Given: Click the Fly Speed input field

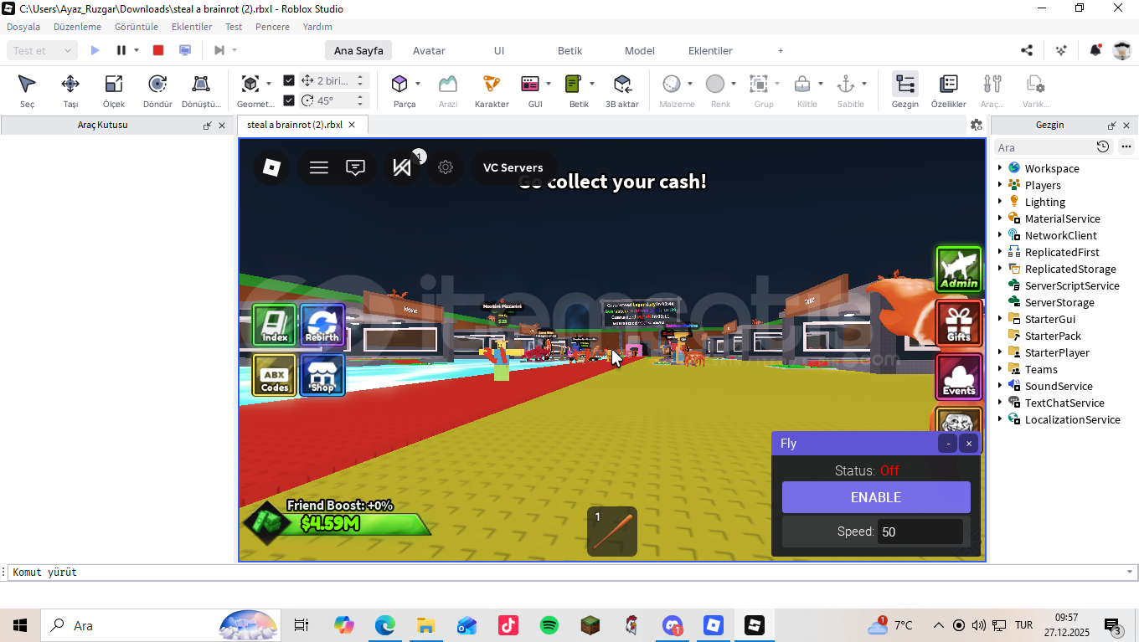Looking at the screenshot, I should (x=920, y=532).
